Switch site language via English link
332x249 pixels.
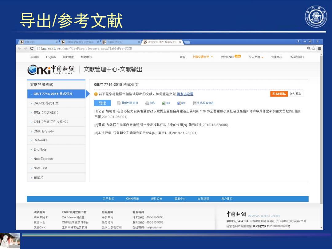pos(51,57)
